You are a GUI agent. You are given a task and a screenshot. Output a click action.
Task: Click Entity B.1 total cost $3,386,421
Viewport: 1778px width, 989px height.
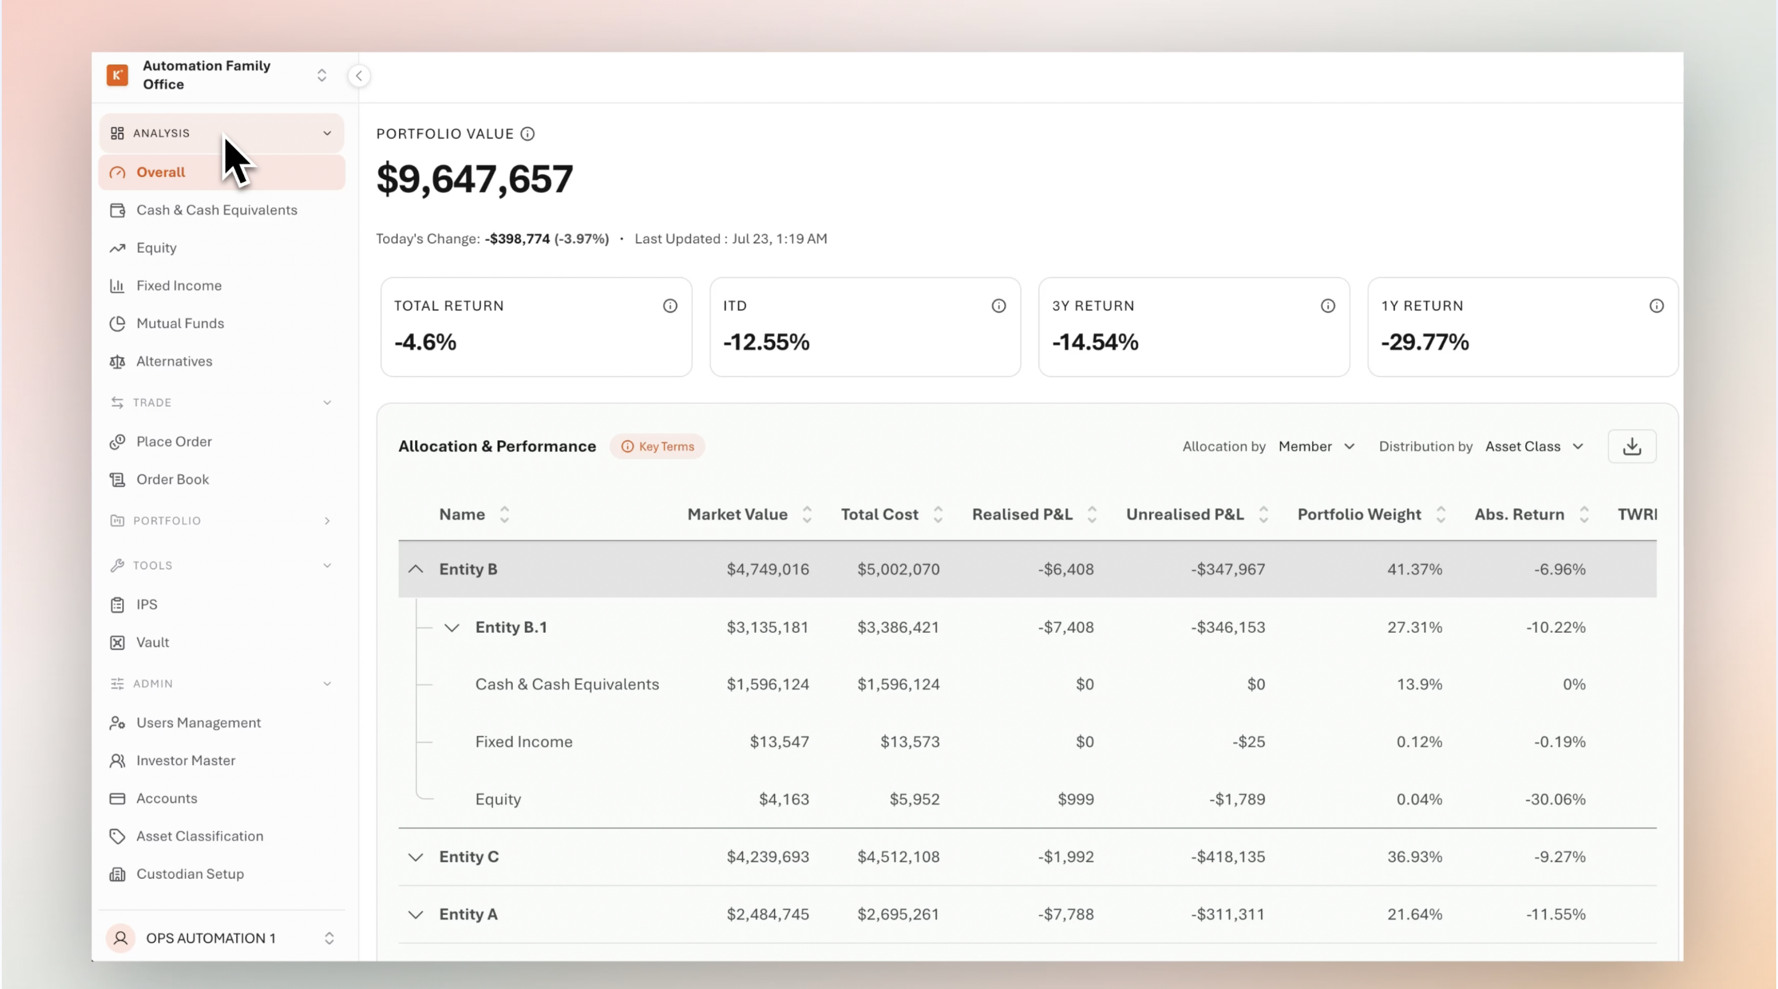coord(898,628)
